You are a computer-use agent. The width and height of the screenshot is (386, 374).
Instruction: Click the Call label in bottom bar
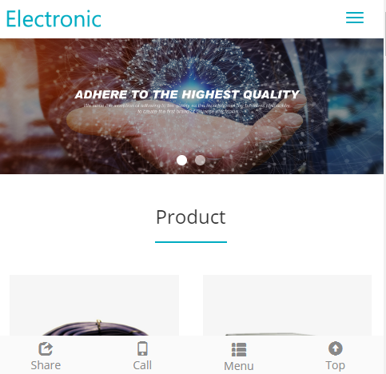point(142,365)
